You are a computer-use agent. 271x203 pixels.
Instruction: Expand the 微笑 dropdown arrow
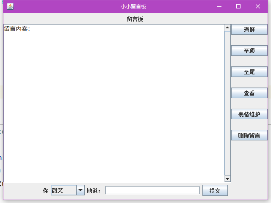(x=80, y=190)
